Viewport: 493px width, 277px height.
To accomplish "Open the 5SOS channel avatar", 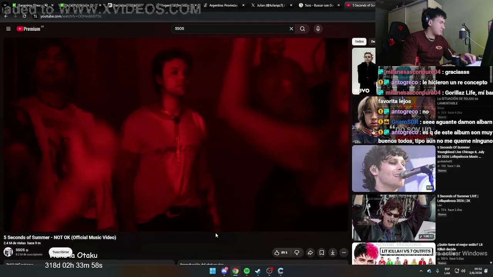I will (8, 252).
